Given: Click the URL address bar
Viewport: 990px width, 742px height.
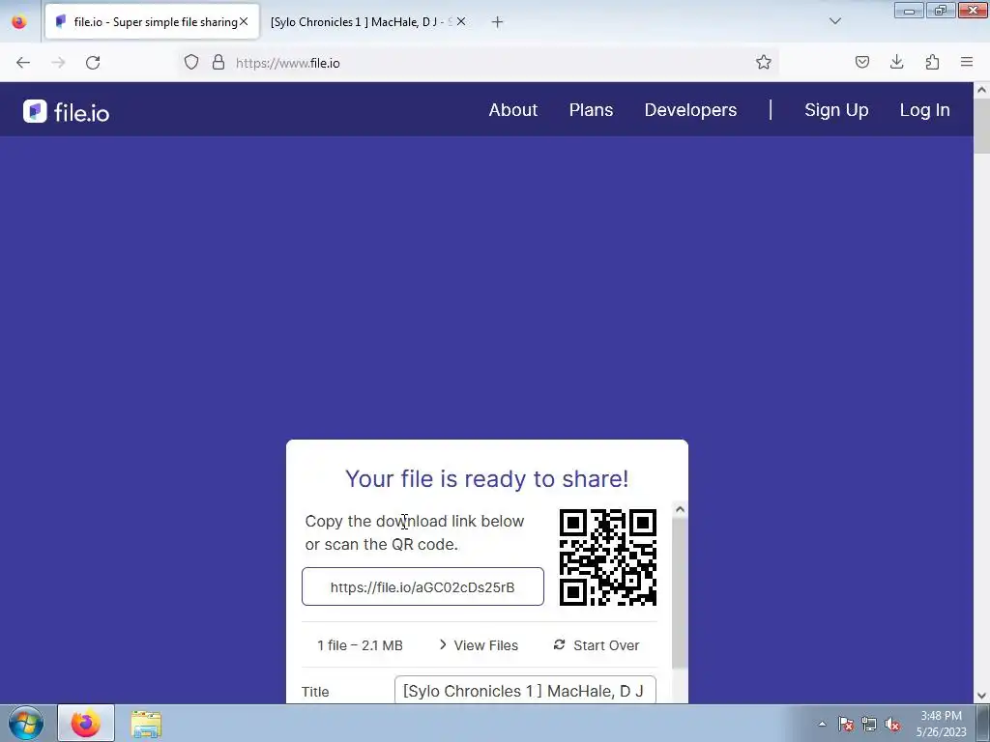Looking at the screenshot, I should click(x=480, y=63).
